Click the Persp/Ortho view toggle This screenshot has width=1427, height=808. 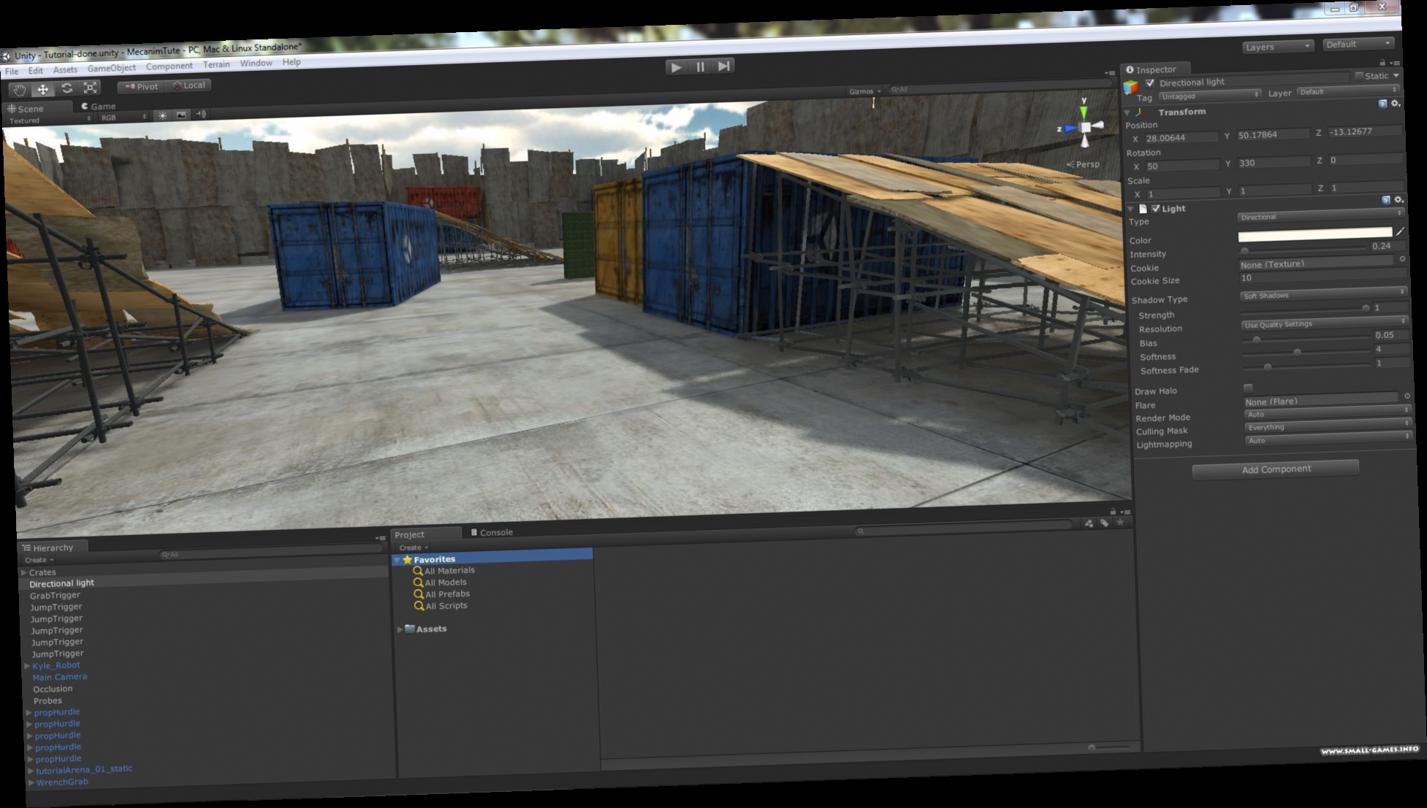click(x=1080, y=163)
